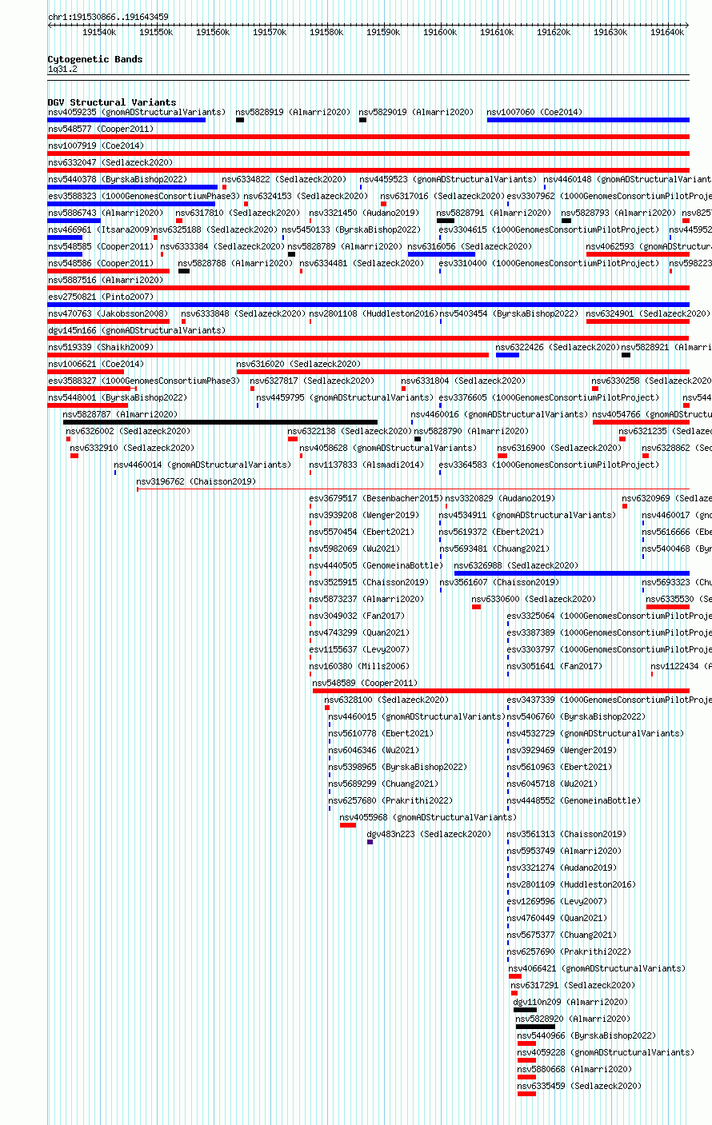Viewport: 712px width, 1125px height.
Task: Select dgv145n166 (gnomADStructuralVariants) label
Action: pos(137,330)
